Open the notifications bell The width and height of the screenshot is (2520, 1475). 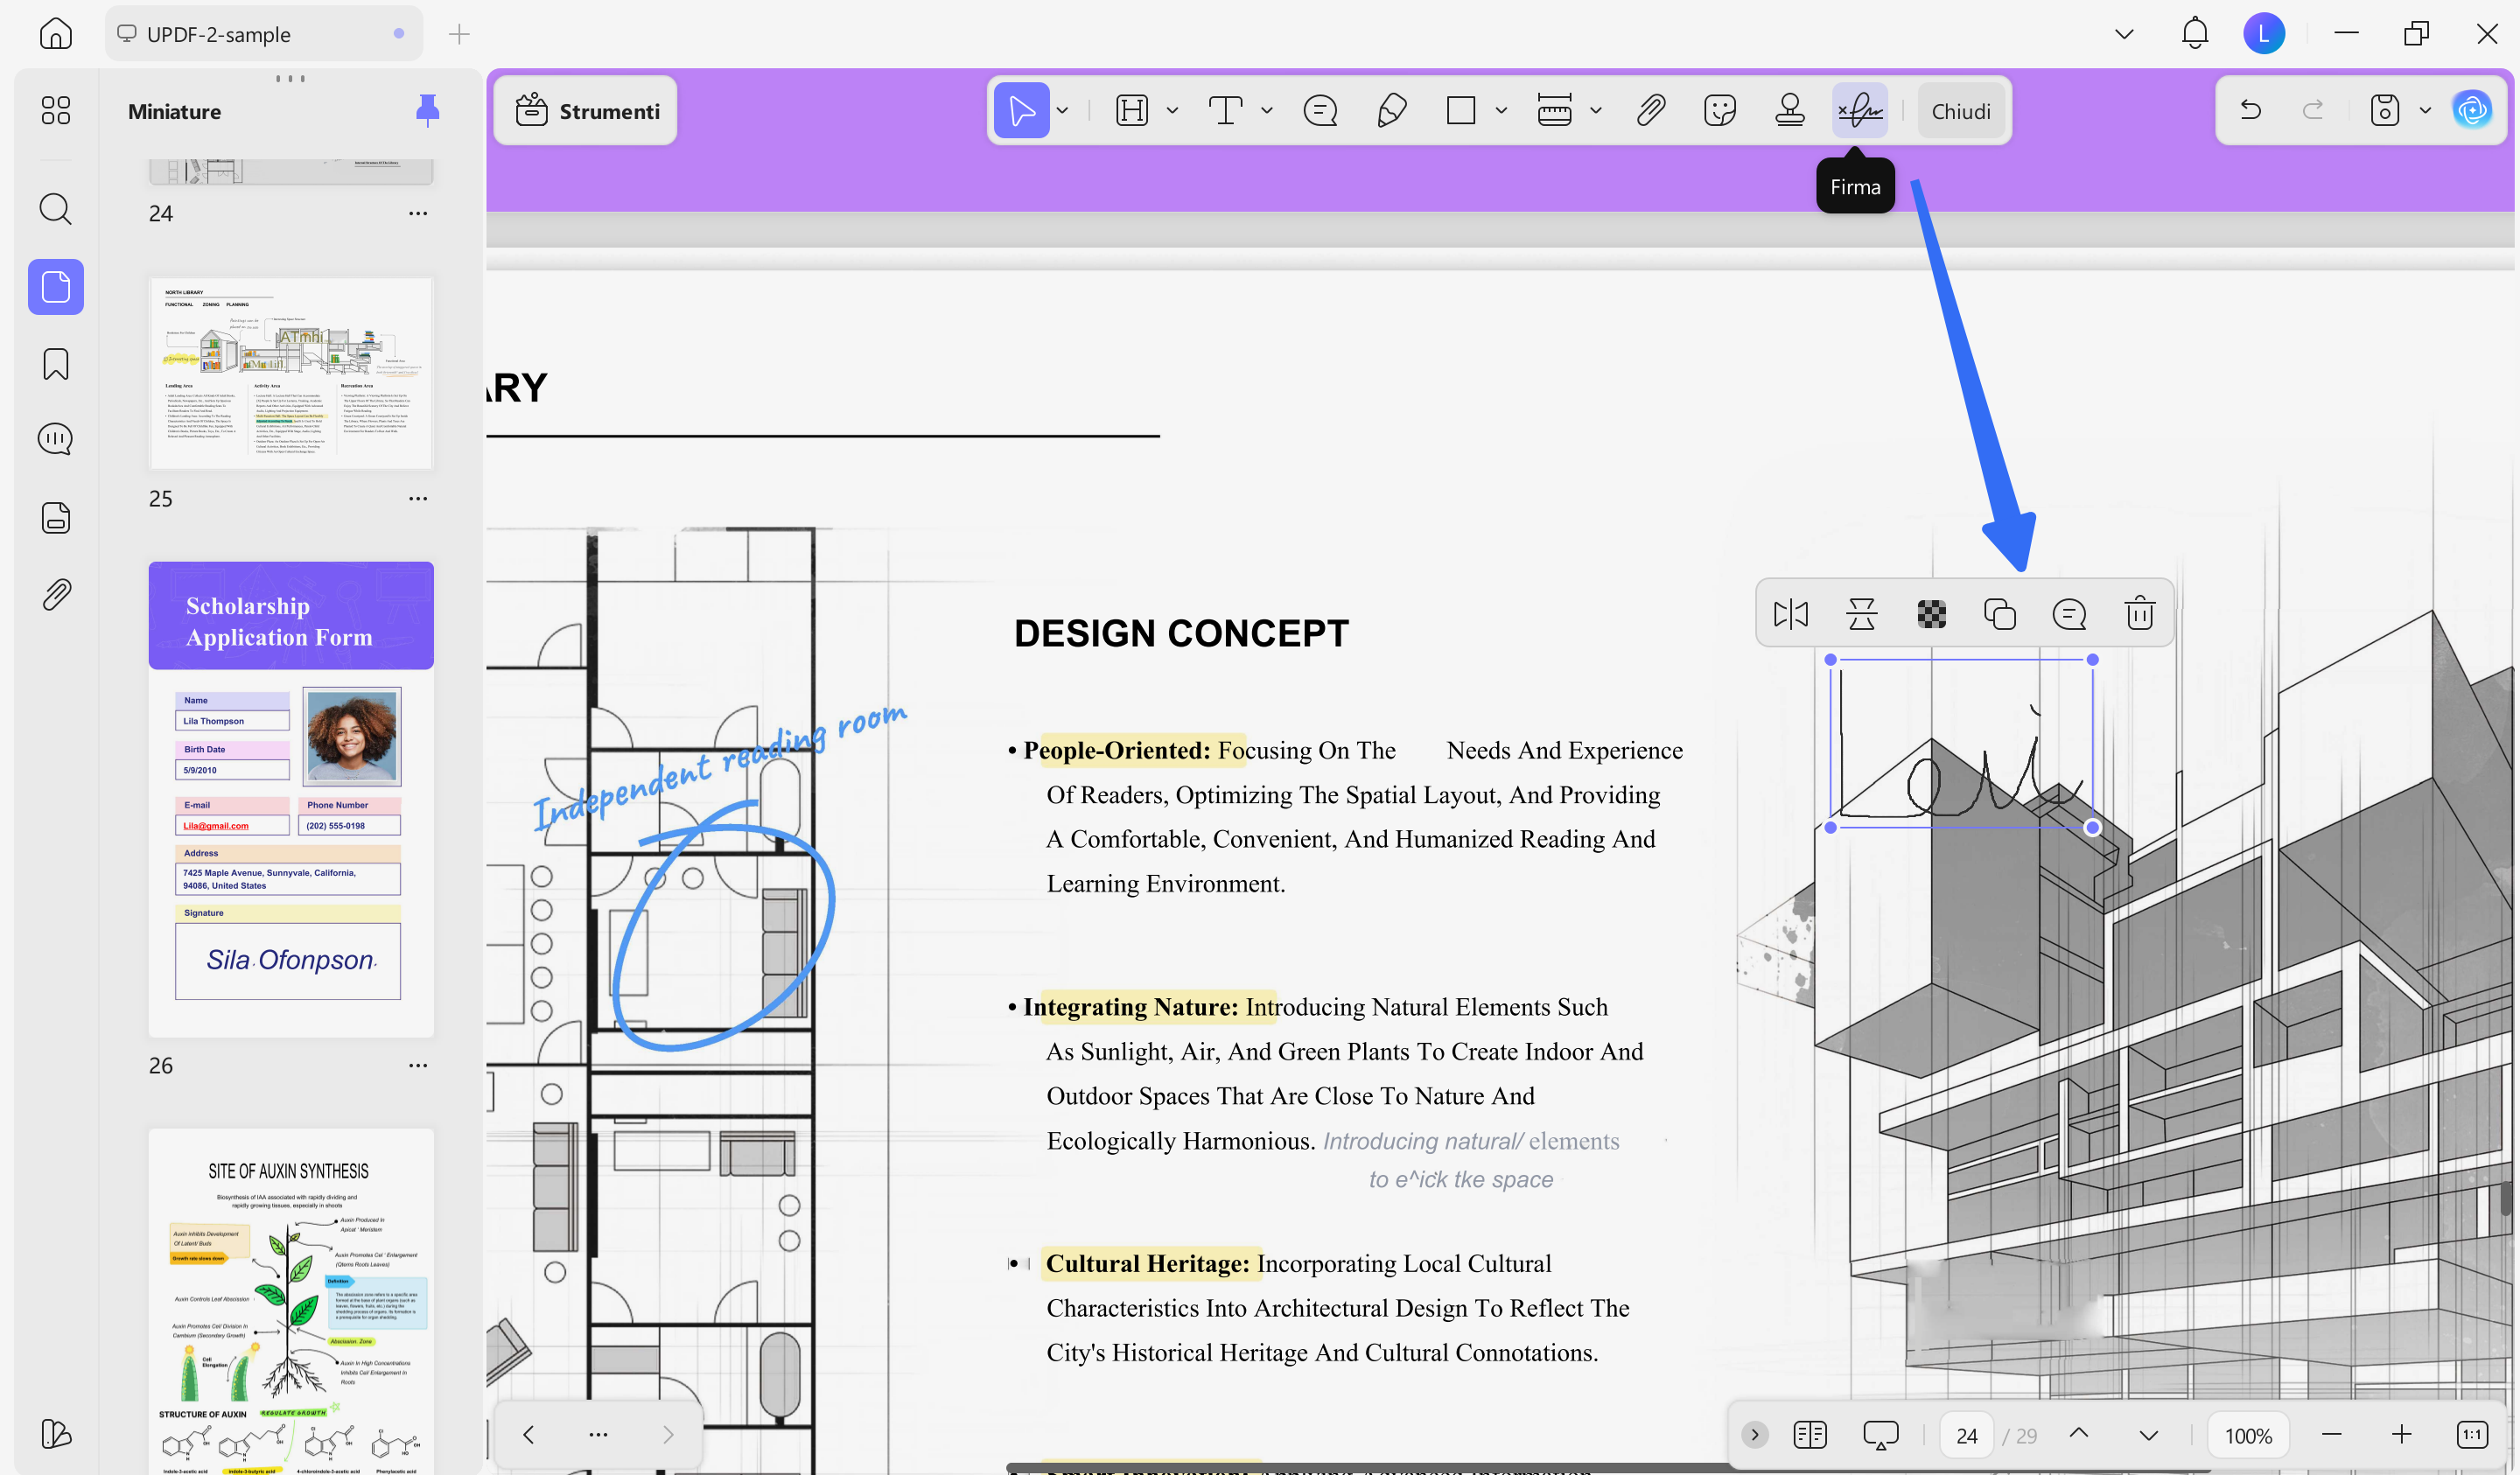tap(2195, 34)
